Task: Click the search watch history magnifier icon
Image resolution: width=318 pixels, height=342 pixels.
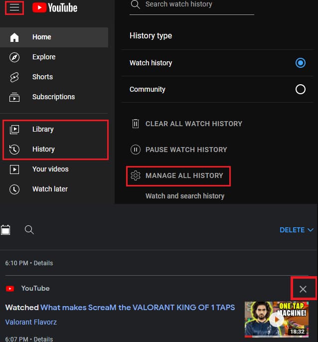Action: (135, 4)
